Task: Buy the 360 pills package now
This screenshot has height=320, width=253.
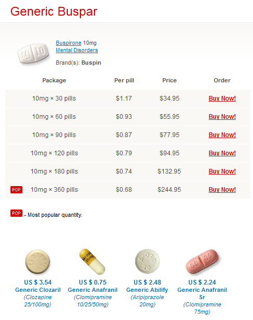Action: pos(222,190)
